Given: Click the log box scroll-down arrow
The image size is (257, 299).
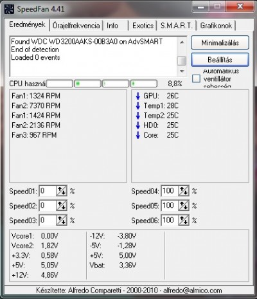Looking at the screenshot, I should tap(182, 71).
